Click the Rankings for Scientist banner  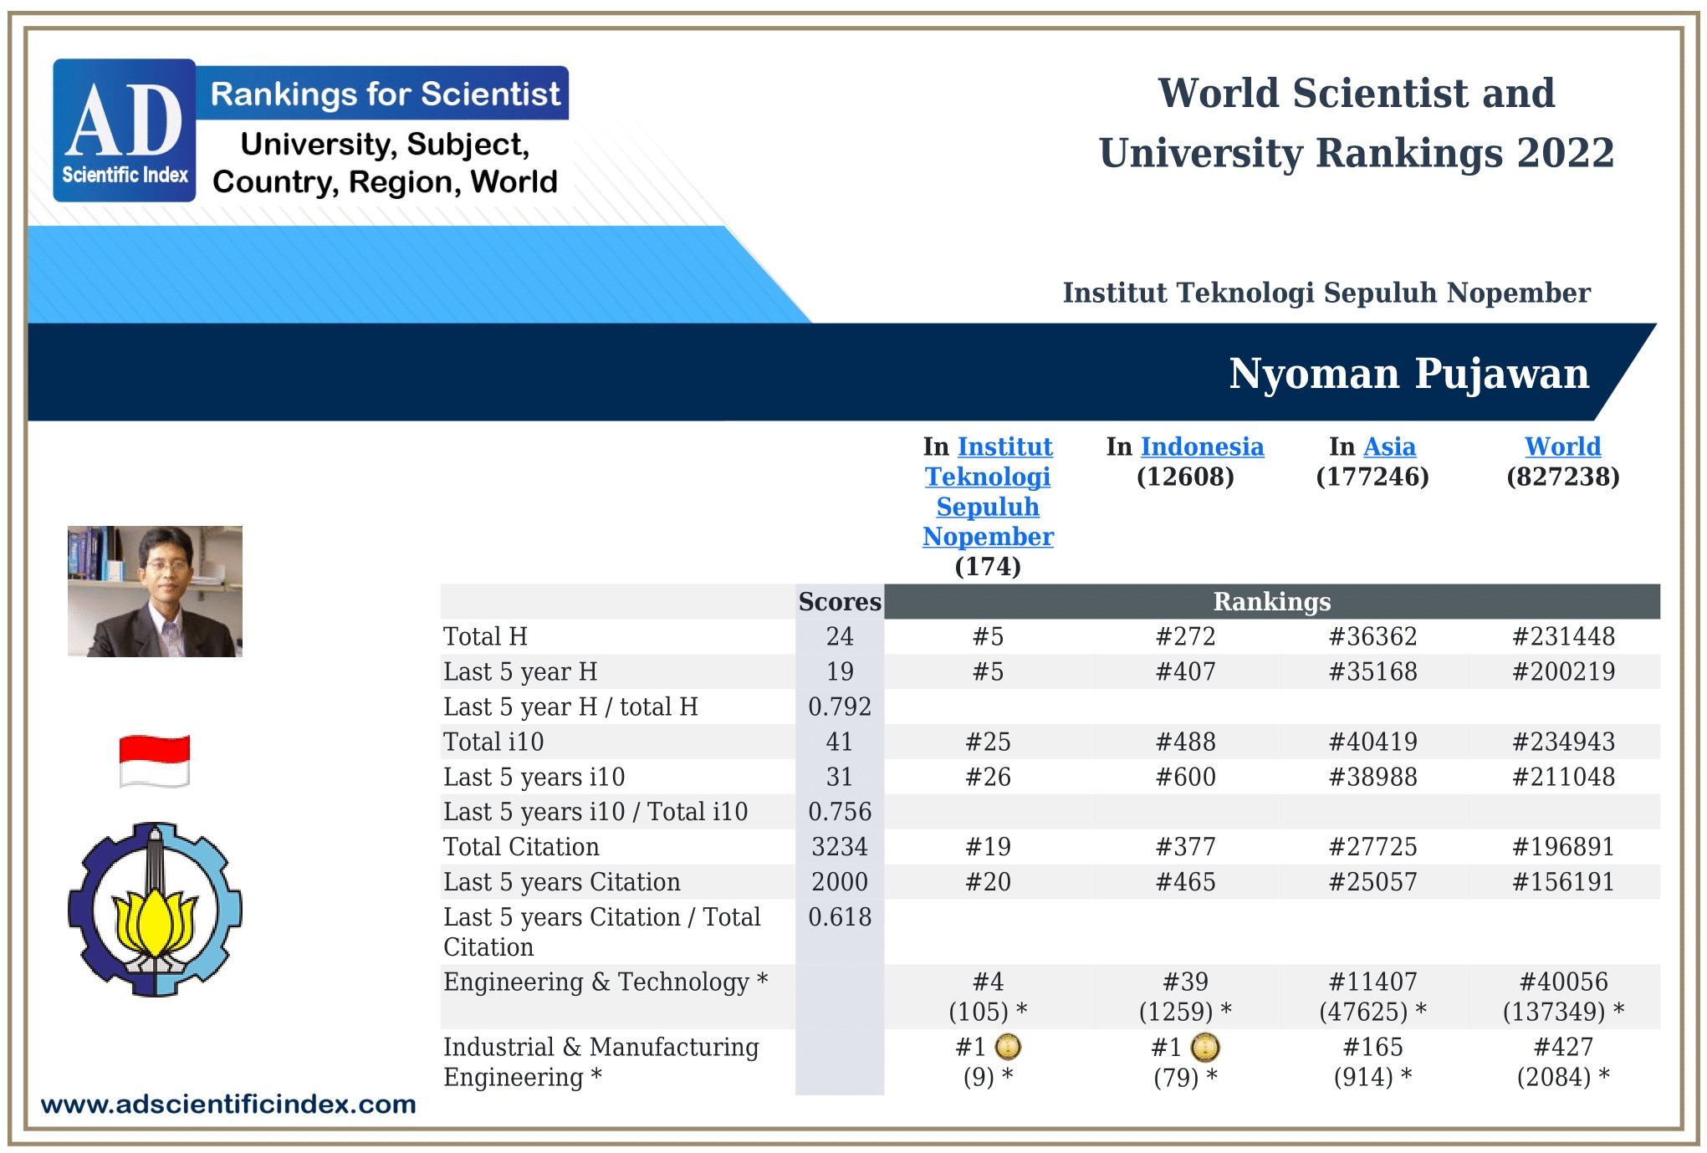(x=383, y=94)
